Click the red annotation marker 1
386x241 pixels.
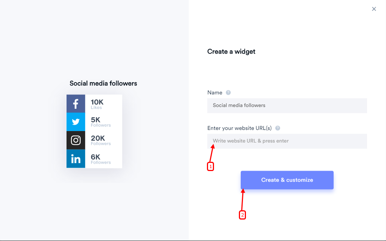[211, 166]
